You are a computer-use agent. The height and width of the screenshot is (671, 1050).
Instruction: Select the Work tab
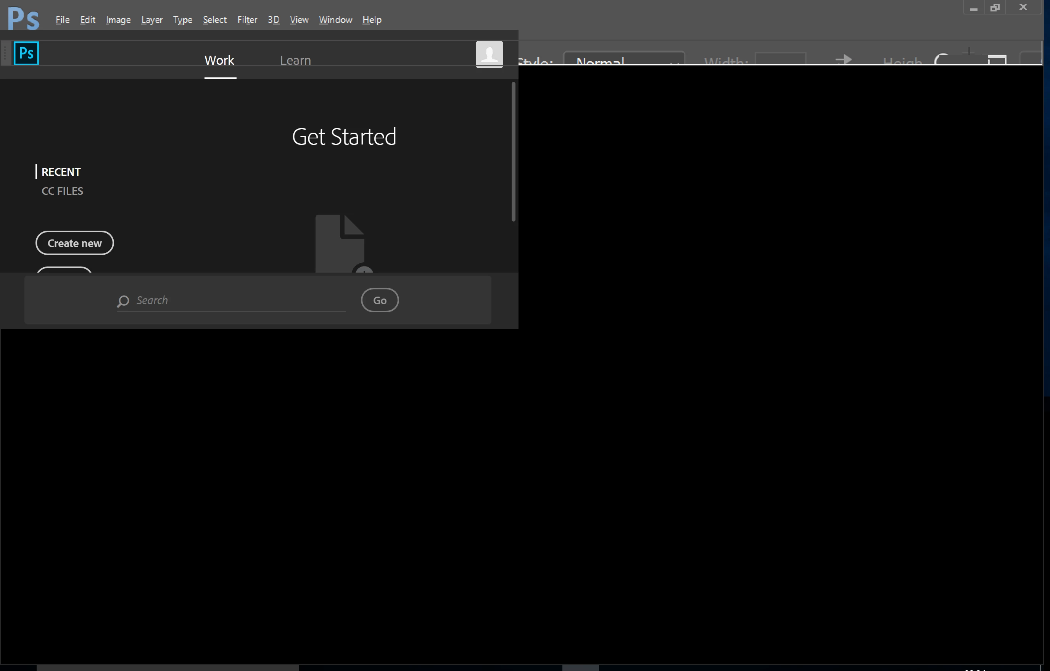click(219, 60)
